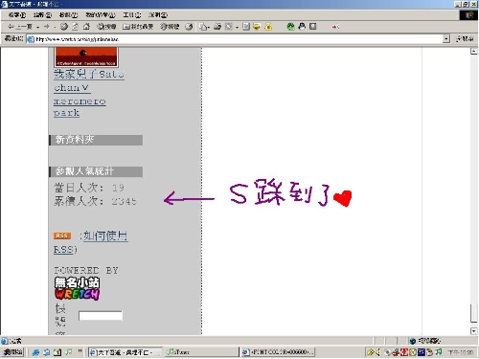
Task: Click the green messenger icon in the toolbar
Action: (290, 27)
